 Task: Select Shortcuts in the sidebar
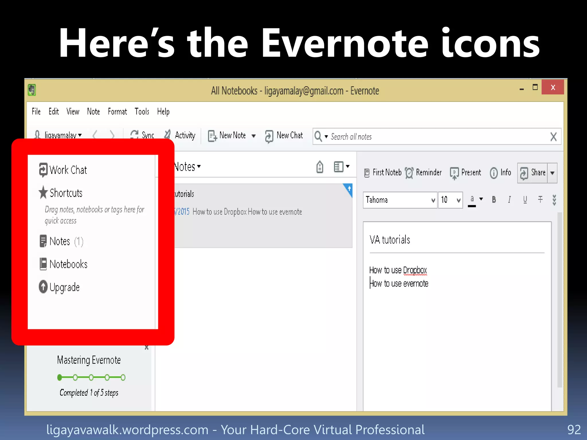[60, 193]
